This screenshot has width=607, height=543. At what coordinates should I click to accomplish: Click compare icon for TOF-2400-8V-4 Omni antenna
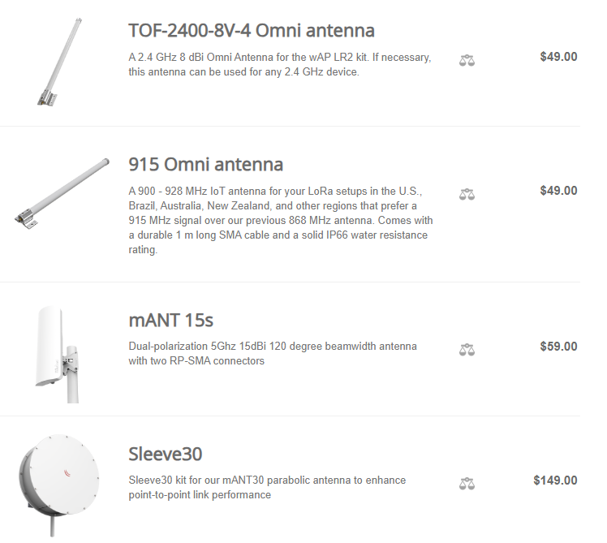(x=467, y=60)
